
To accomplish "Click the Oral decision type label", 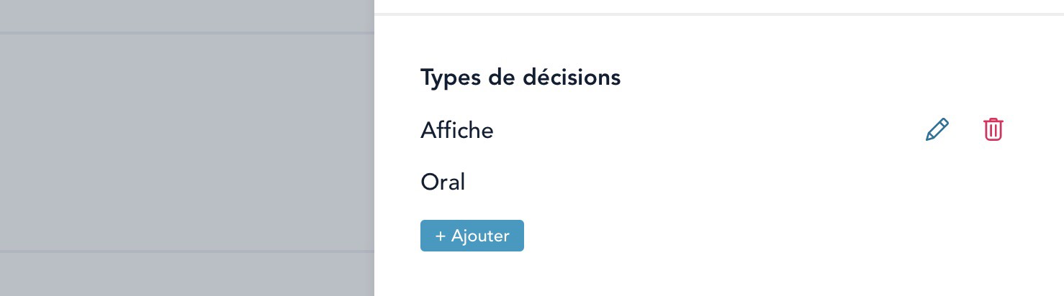I will (443, 182).
